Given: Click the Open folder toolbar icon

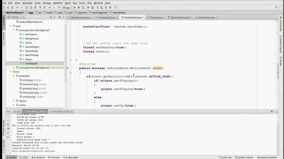Looking at the screenshot, I should [4, 8].
